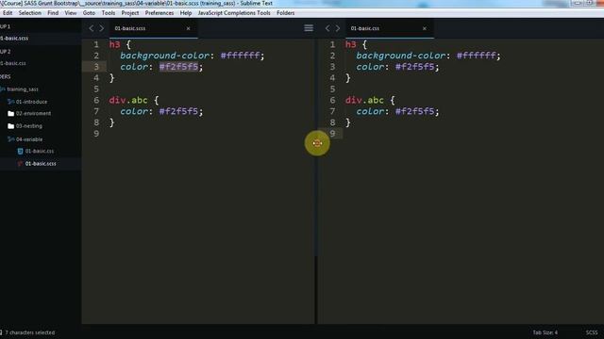
Task: Click 'background-color' property in right css pane
Action: (401, 56)
